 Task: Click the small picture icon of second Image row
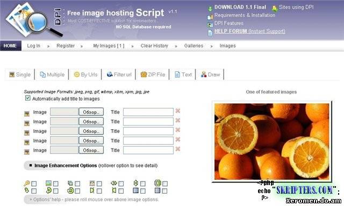27,123
